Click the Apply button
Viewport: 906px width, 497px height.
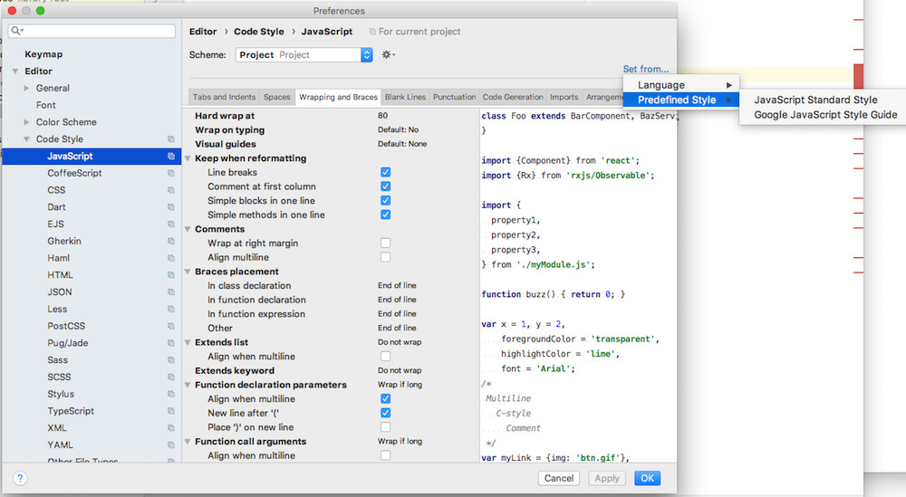[x=607, y=478]
